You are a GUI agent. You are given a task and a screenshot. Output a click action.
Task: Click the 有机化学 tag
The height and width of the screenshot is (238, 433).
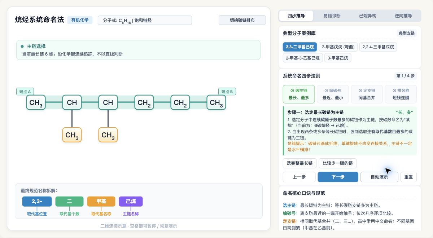pos(80,20)
